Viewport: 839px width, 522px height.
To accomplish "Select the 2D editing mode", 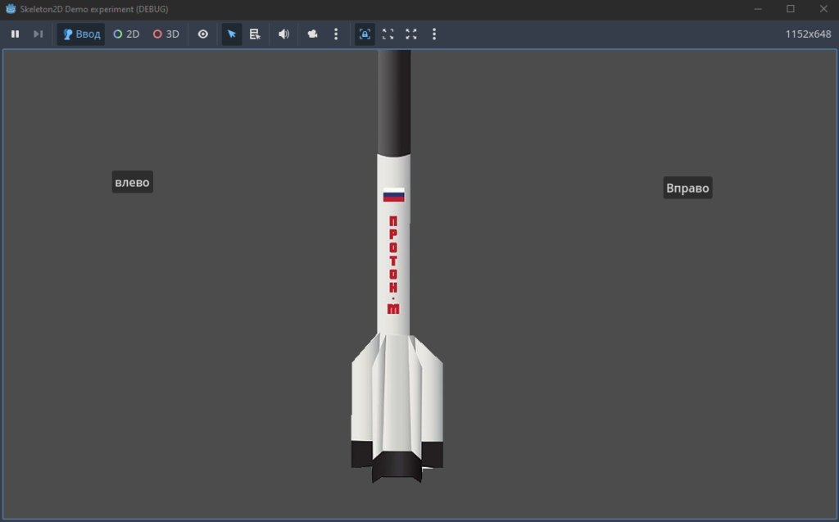I will (x=126, y=34).
